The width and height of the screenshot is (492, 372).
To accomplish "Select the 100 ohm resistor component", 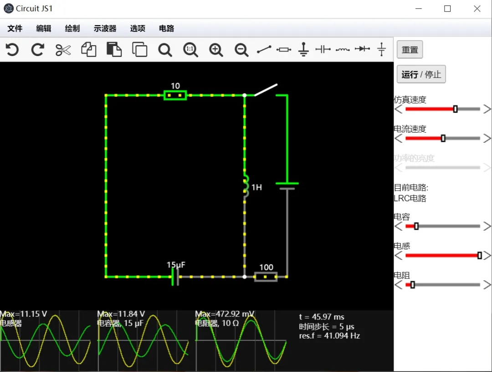I will 266,277.
